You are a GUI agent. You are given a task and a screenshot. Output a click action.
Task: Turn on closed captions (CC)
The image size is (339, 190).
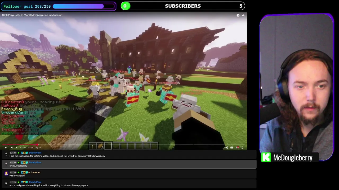pos(232,148)
